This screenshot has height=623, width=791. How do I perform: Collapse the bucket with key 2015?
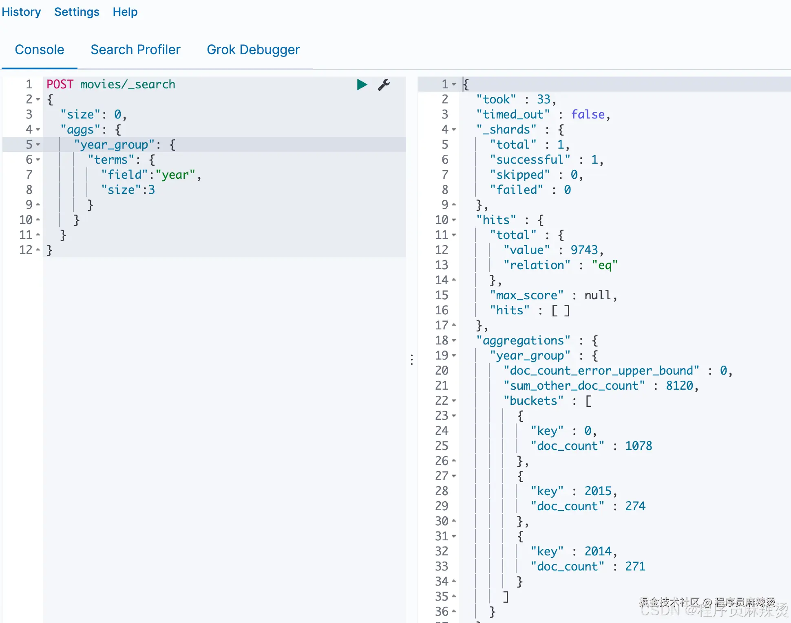454,476
